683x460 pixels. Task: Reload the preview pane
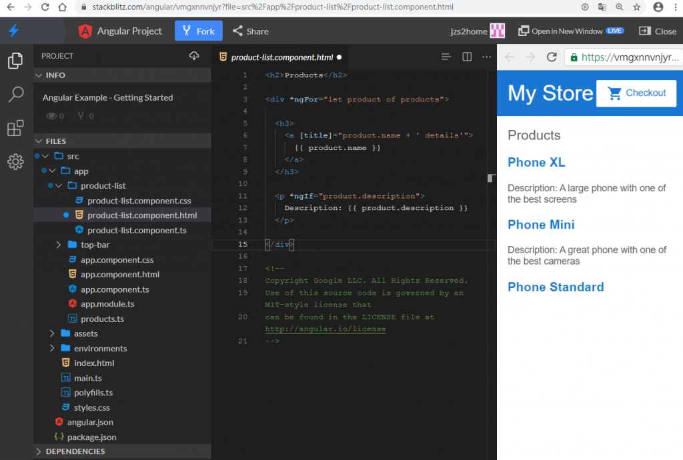pos(552,57)
